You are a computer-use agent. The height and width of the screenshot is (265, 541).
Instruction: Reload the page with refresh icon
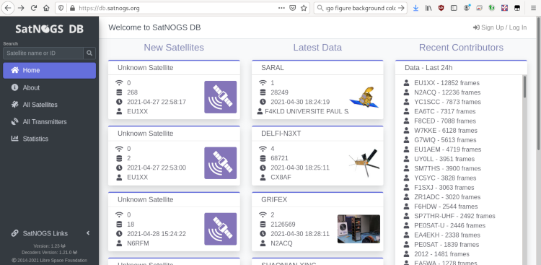34,8
